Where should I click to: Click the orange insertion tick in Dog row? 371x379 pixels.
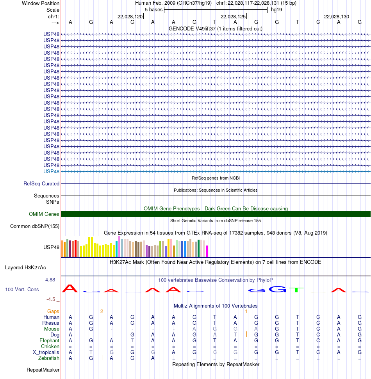coord(246,334)
